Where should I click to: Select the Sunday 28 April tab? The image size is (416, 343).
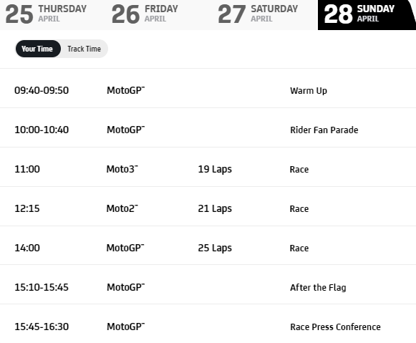(x=367, y=14)
